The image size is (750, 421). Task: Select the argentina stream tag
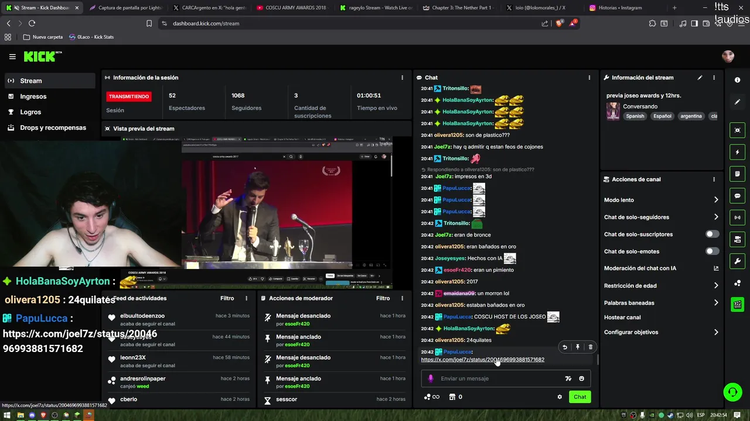coord(691,116)
